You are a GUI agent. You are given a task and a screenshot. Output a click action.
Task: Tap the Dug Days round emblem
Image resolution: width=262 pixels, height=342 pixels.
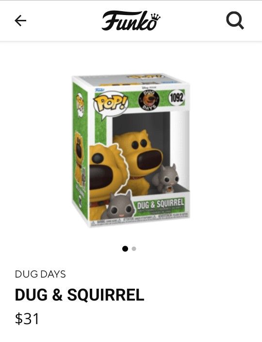149,101
